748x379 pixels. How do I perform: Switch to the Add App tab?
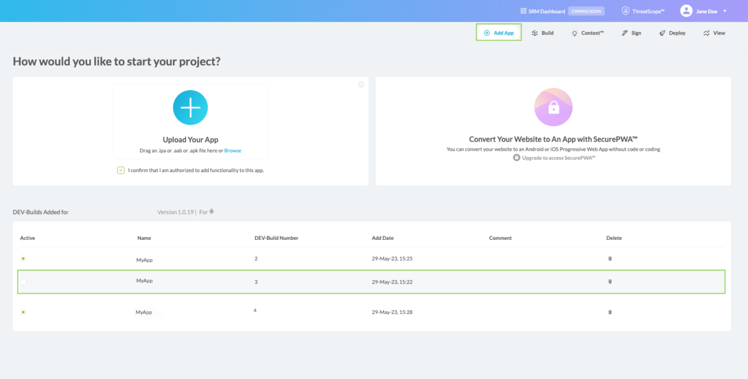(498, 32)
